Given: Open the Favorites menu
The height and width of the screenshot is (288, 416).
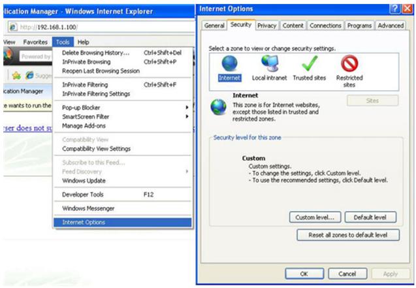Looking at the screenshot, I should coord(35,42).
